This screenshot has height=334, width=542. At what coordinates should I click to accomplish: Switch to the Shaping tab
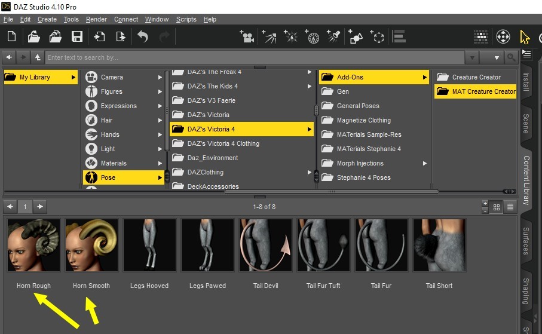pos(526,291)
